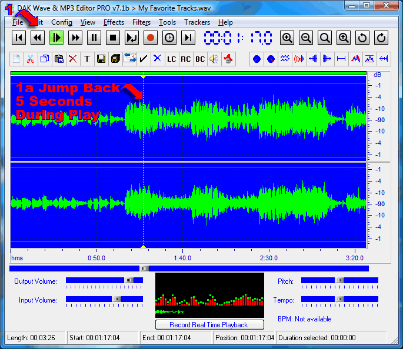The height and width of the screenshot is (349, 403).
Task: Click the fast forward button
Action: (x=75, y=38)
